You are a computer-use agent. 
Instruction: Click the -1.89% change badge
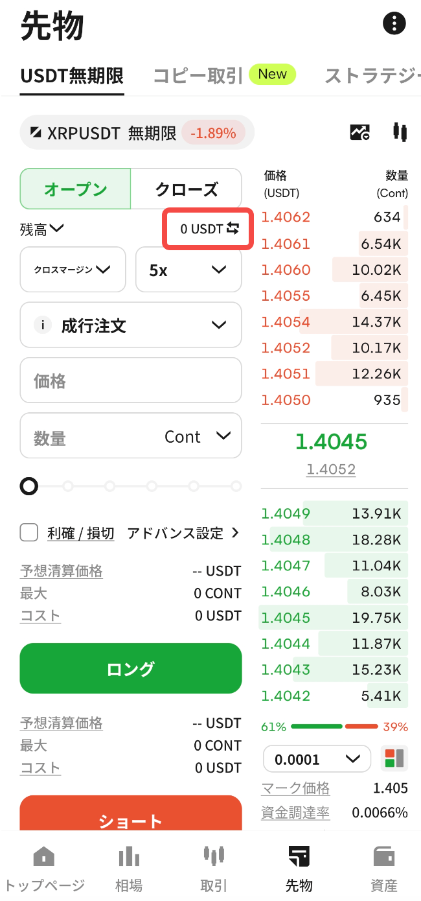214,133
